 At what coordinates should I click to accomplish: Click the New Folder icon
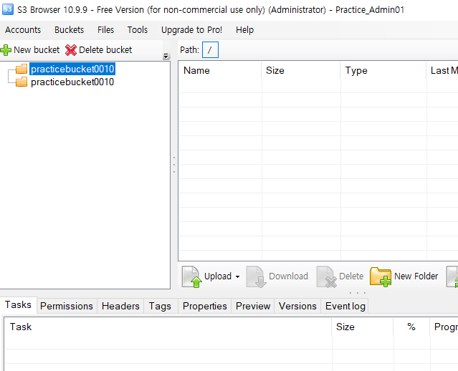381,276
